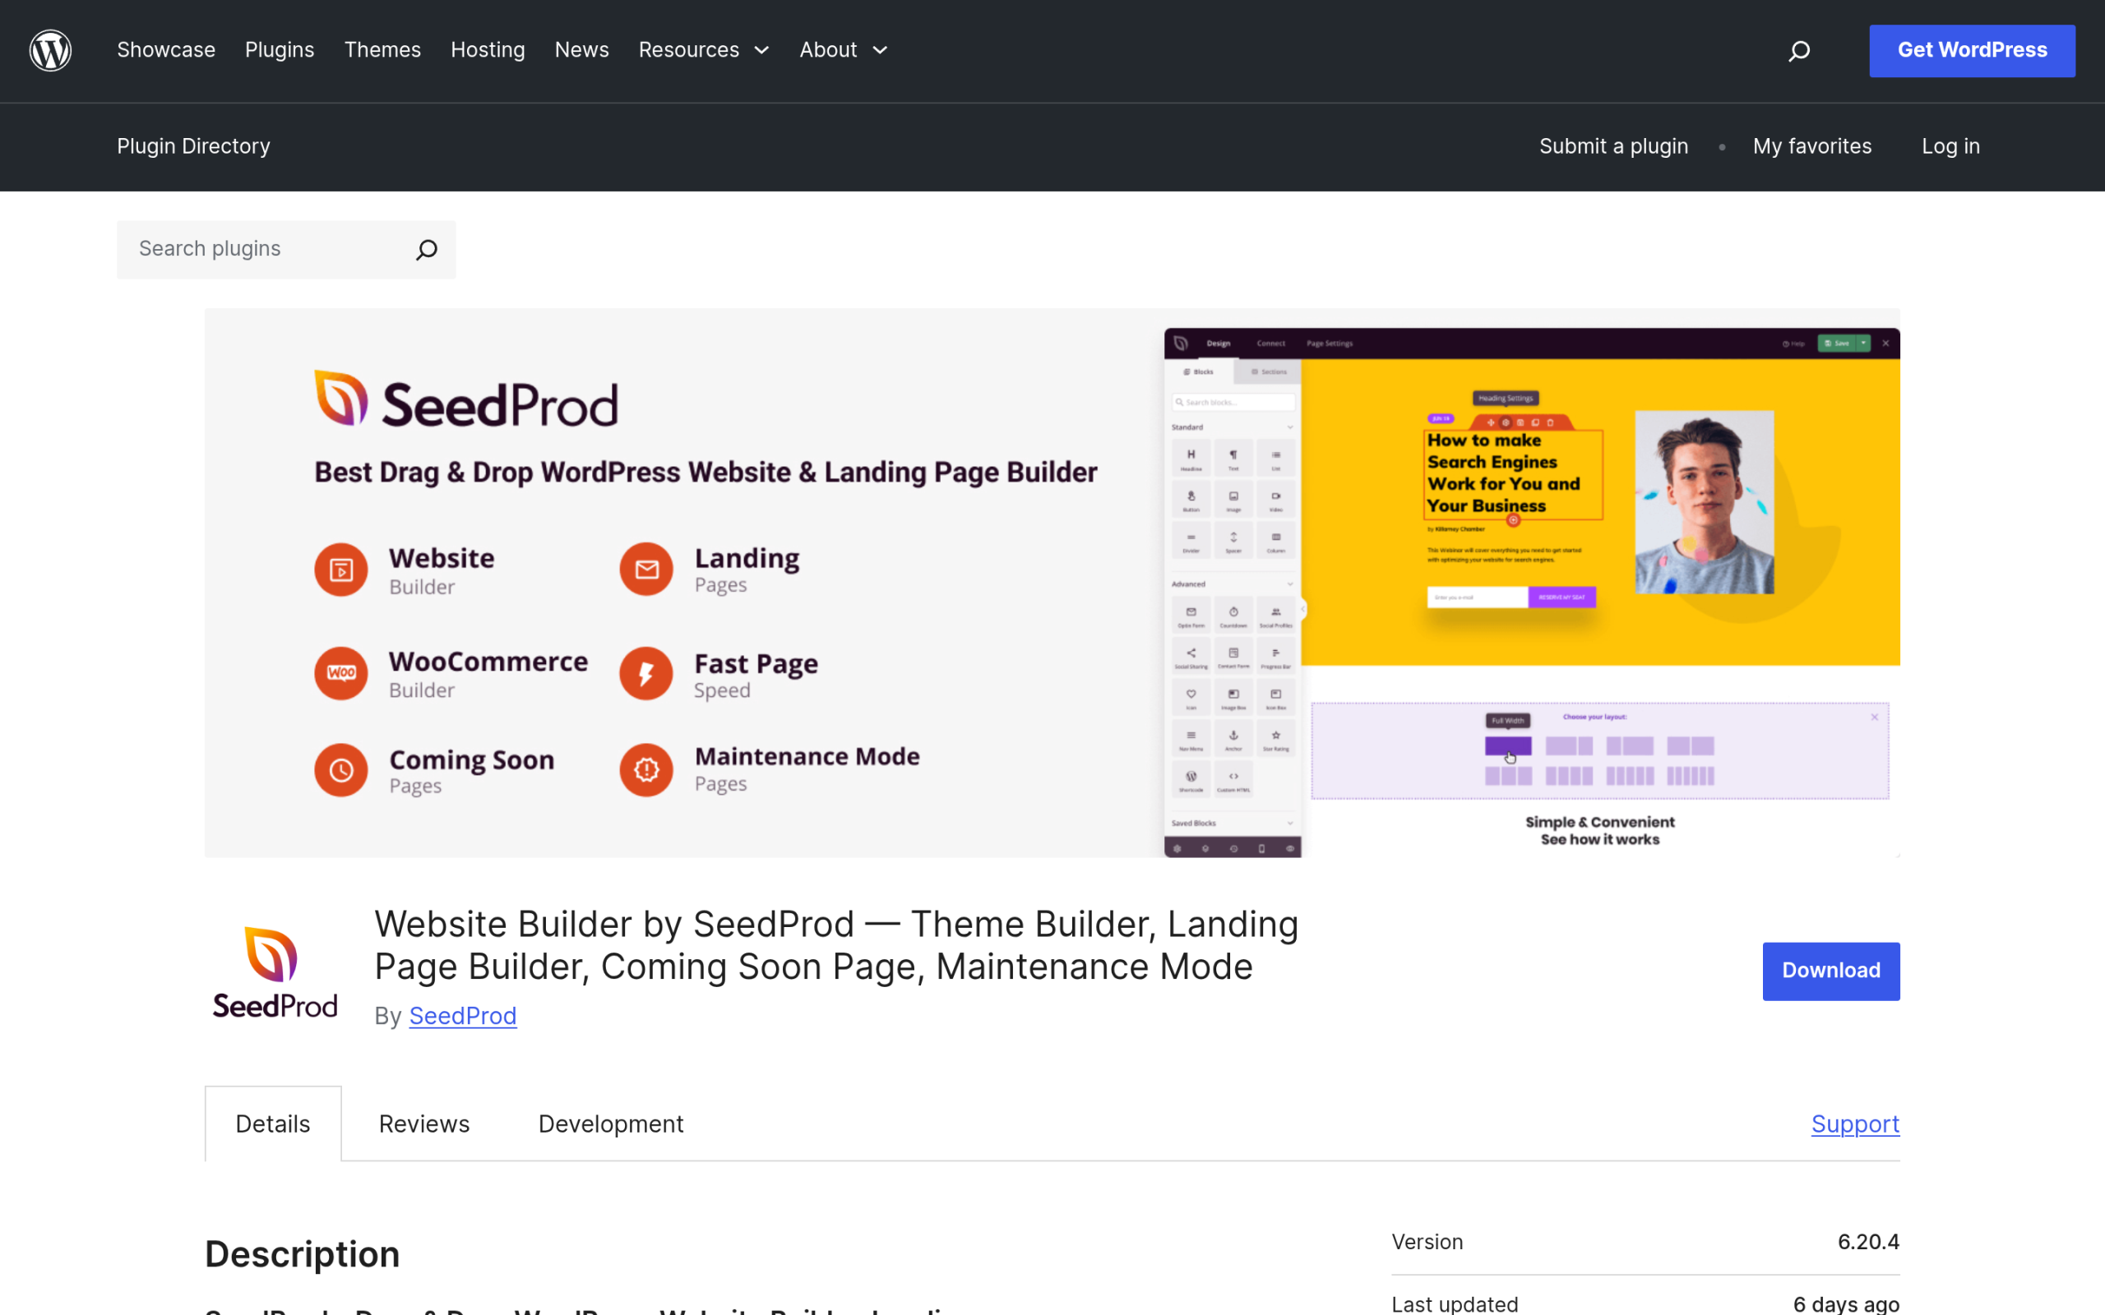Click the page builder screenshot preview
The image size is (2105, 1315).
(x=1532, y=593)
